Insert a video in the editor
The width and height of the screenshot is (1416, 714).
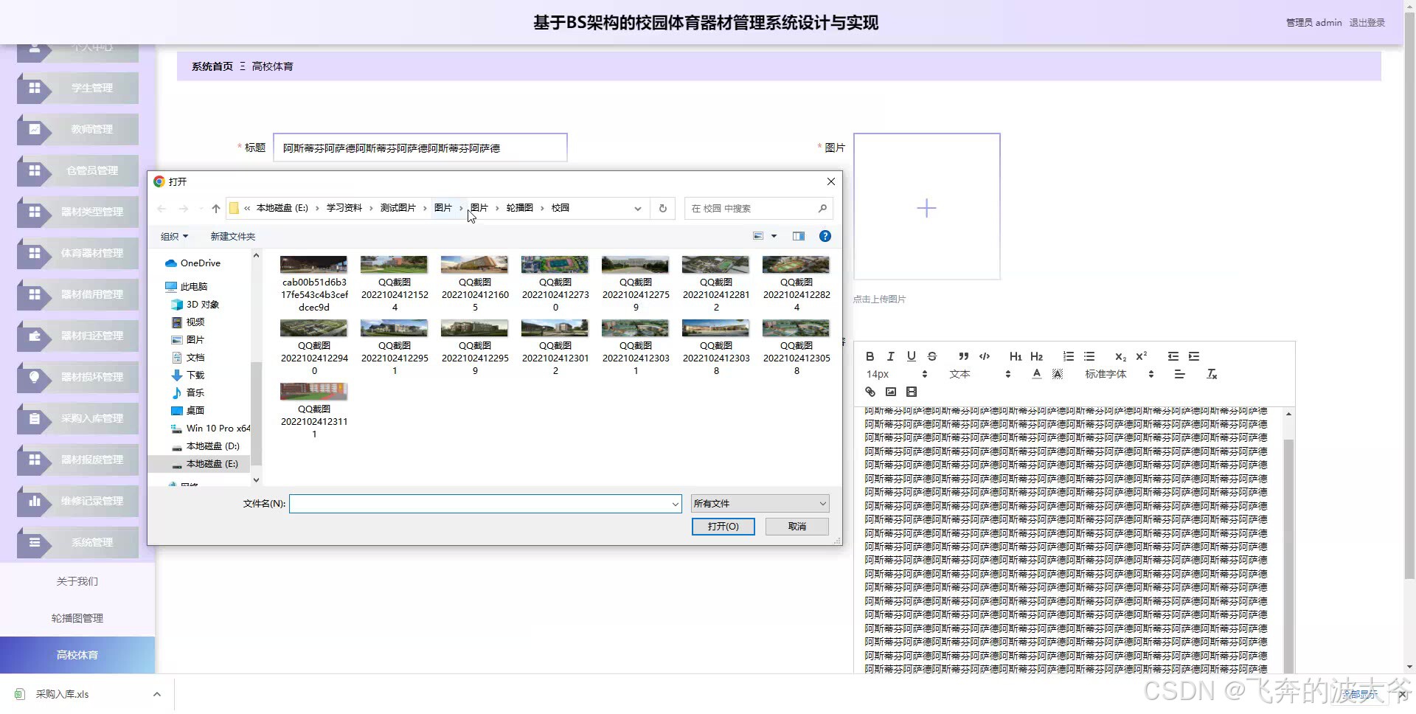click(x=911, y=392)
